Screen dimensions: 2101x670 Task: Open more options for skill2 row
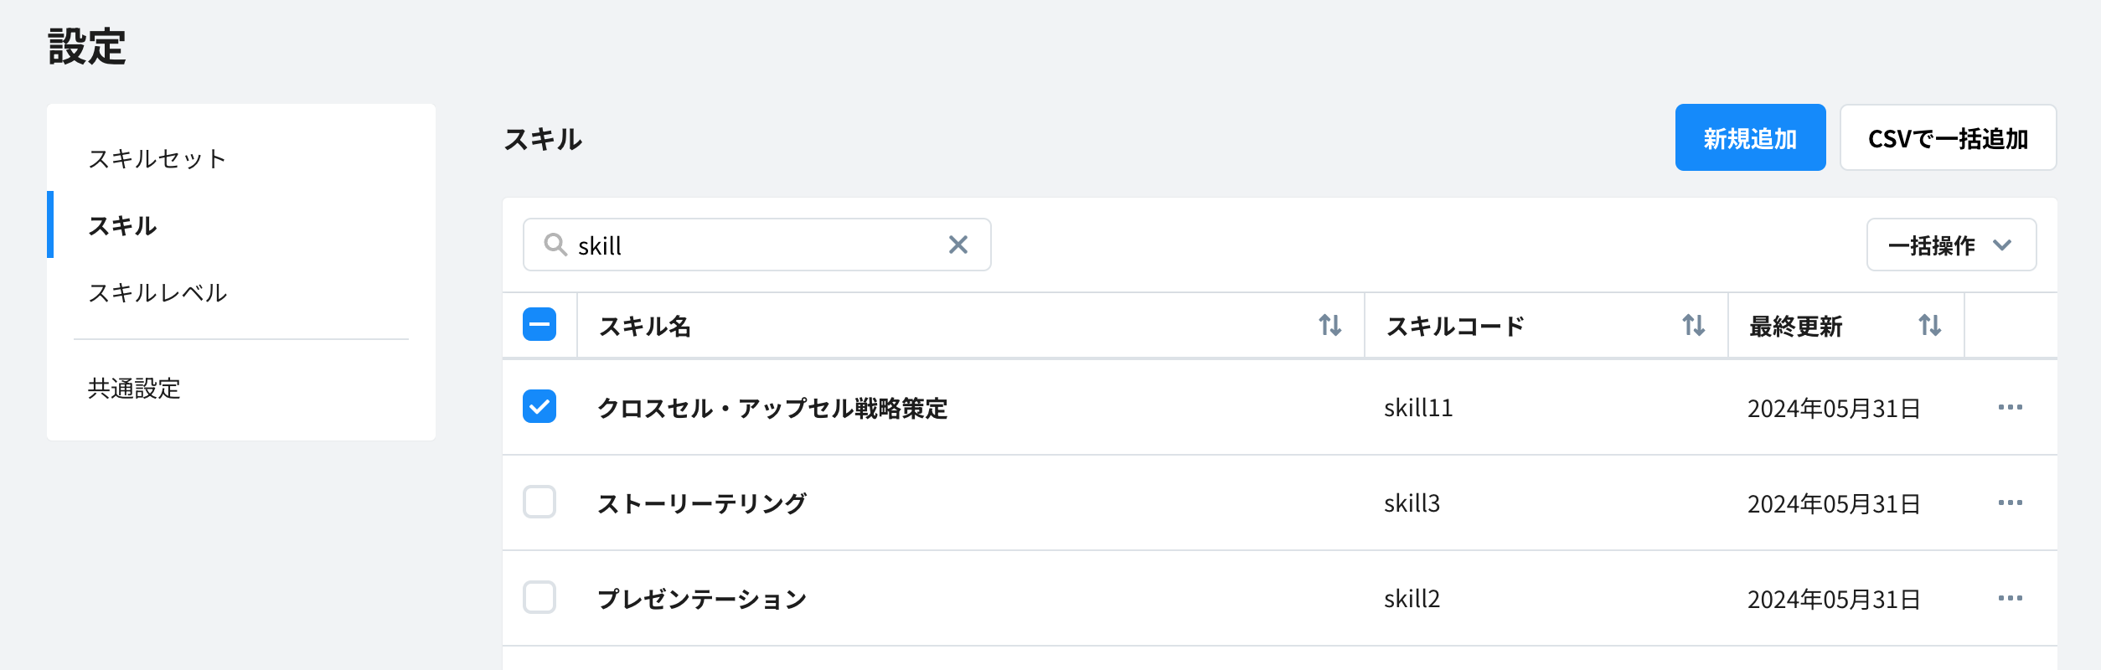tap(2010, 599)
